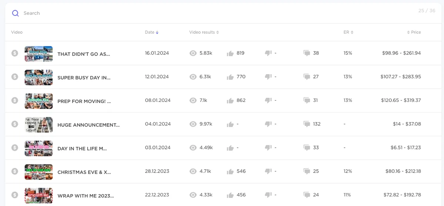444x206 pixels.
Task: Open video titled HUGE ANNOUNCEMENT...
Action: click(88, 125)
